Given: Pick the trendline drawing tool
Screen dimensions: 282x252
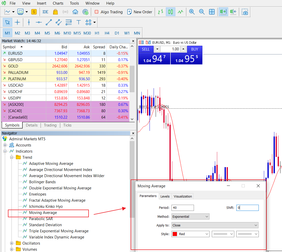Looking at the screenshot, I should point(48,22).
